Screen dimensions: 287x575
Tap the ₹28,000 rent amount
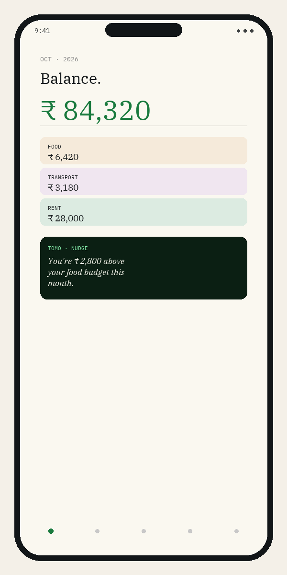tap(66, 218)
